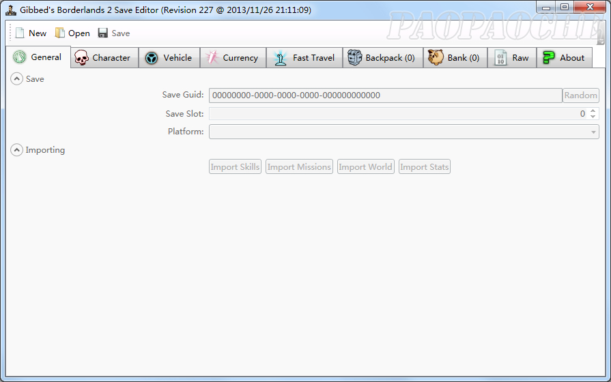Click Import Skills button

[x=235, y=166]
